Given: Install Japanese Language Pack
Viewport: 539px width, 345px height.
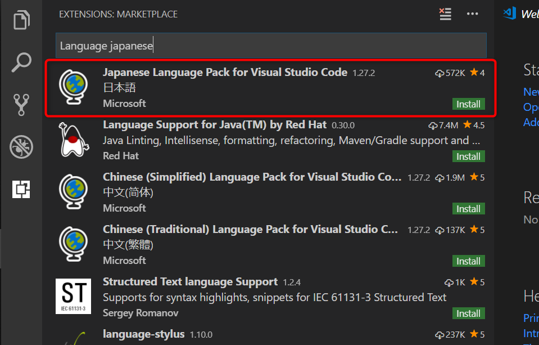Looking at the screenshot, I should pos(468,104).
